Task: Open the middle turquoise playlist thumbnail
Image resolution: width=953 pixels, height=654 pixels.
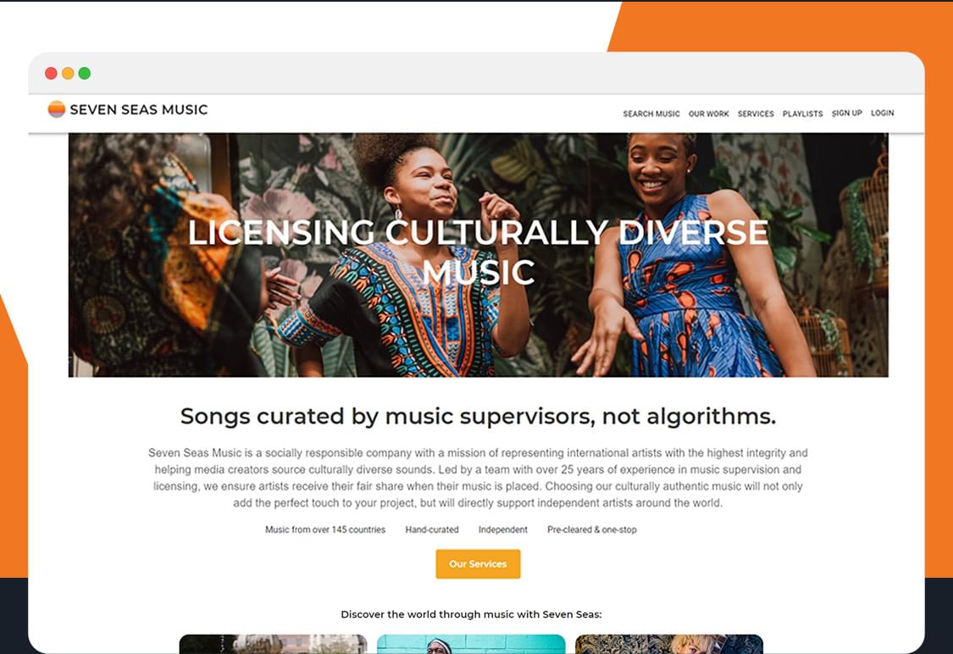Action: pyautogui.click(x=471, y=644)
